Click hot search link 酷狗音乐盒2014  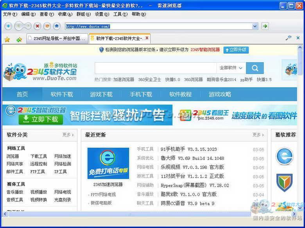click(221, 80)
